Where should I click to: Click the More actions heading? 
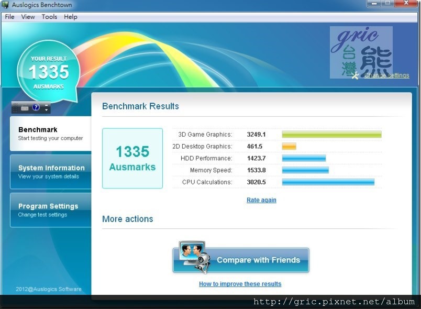point(128,219)
